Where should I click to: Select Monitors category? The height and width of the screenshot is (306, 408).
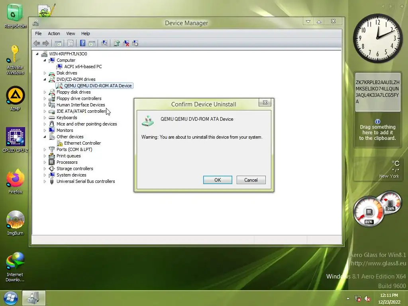pyautogui.click(x=65, y=130)
